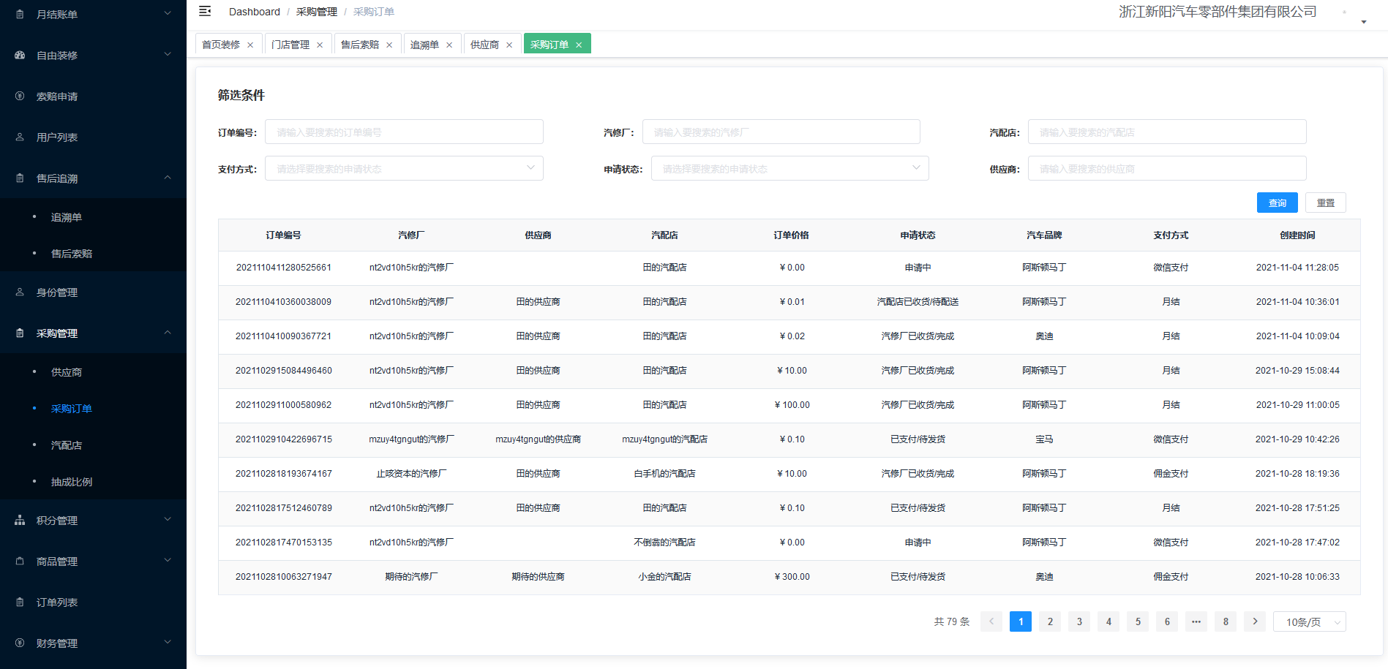Open the 支付方式 filter dropdown

click(x=404, y=168)
